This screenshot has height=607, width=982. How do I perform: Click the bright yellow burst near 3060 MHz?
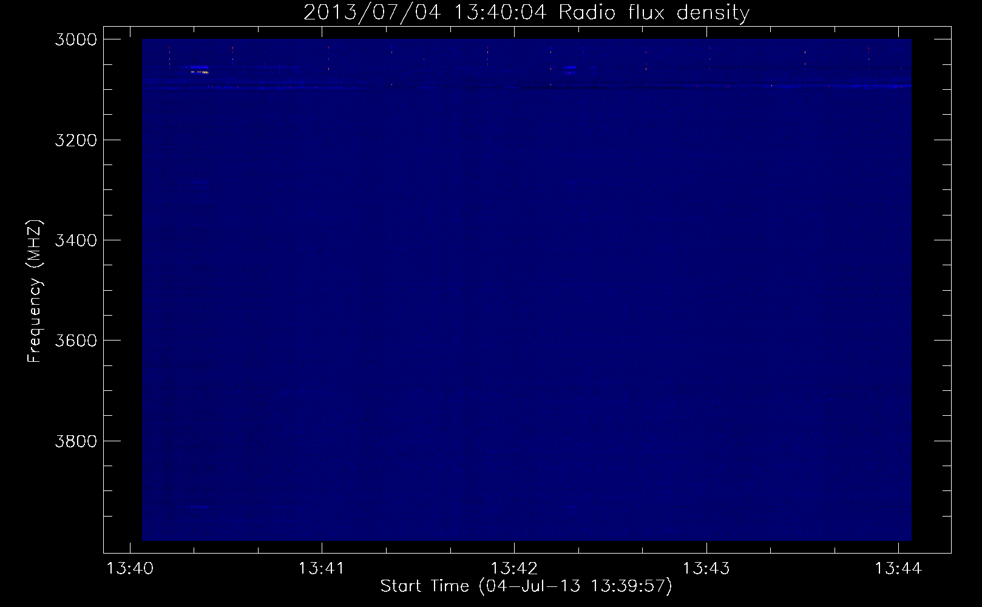200,72
